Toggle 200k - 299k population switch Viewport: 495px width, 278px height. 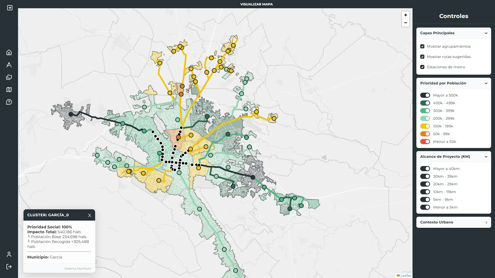point(425,118)
